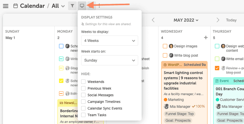The width and height of the screenshot is (244, 124).
Task: Click the DISPLAY SETTINGS heading
Action: click(97, 17)
